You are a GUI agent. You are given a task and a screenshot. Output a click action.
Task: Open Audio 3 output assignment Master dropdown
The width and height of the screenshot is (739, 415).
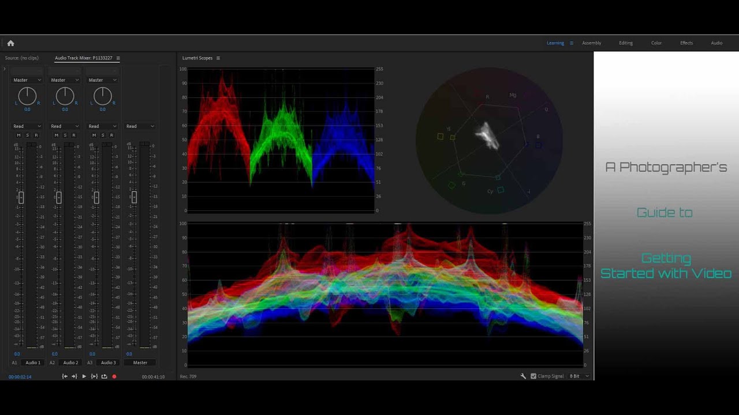102,80
